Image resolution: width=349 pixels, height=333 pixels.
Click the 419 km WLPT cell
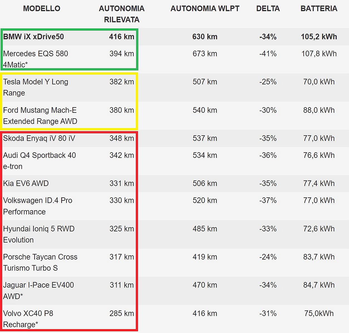coord(205,257)
